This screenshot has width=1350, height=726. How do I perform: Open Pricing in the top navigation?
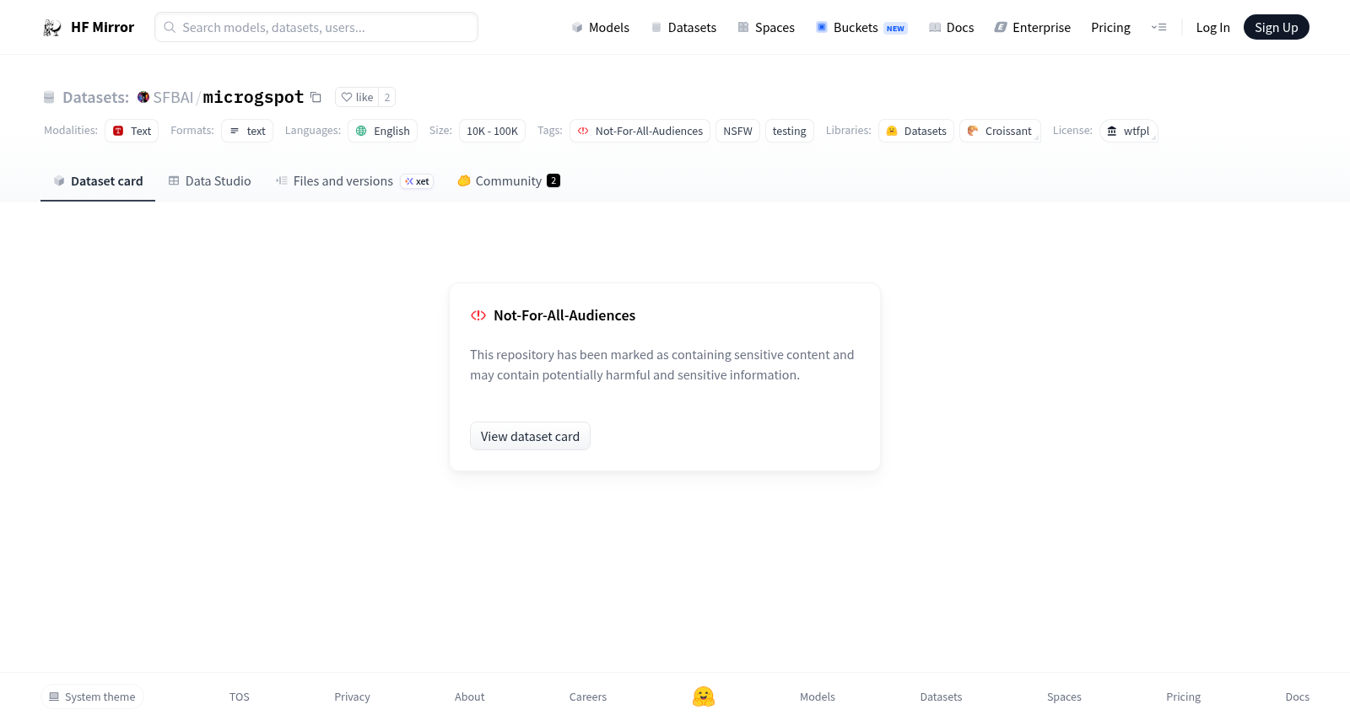click(x=1110, y=27)
